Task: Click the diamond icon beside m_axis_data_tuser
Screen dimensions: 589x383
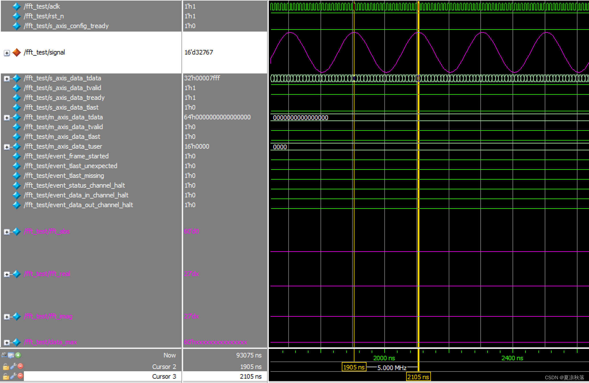Action: tap(17, 146)
